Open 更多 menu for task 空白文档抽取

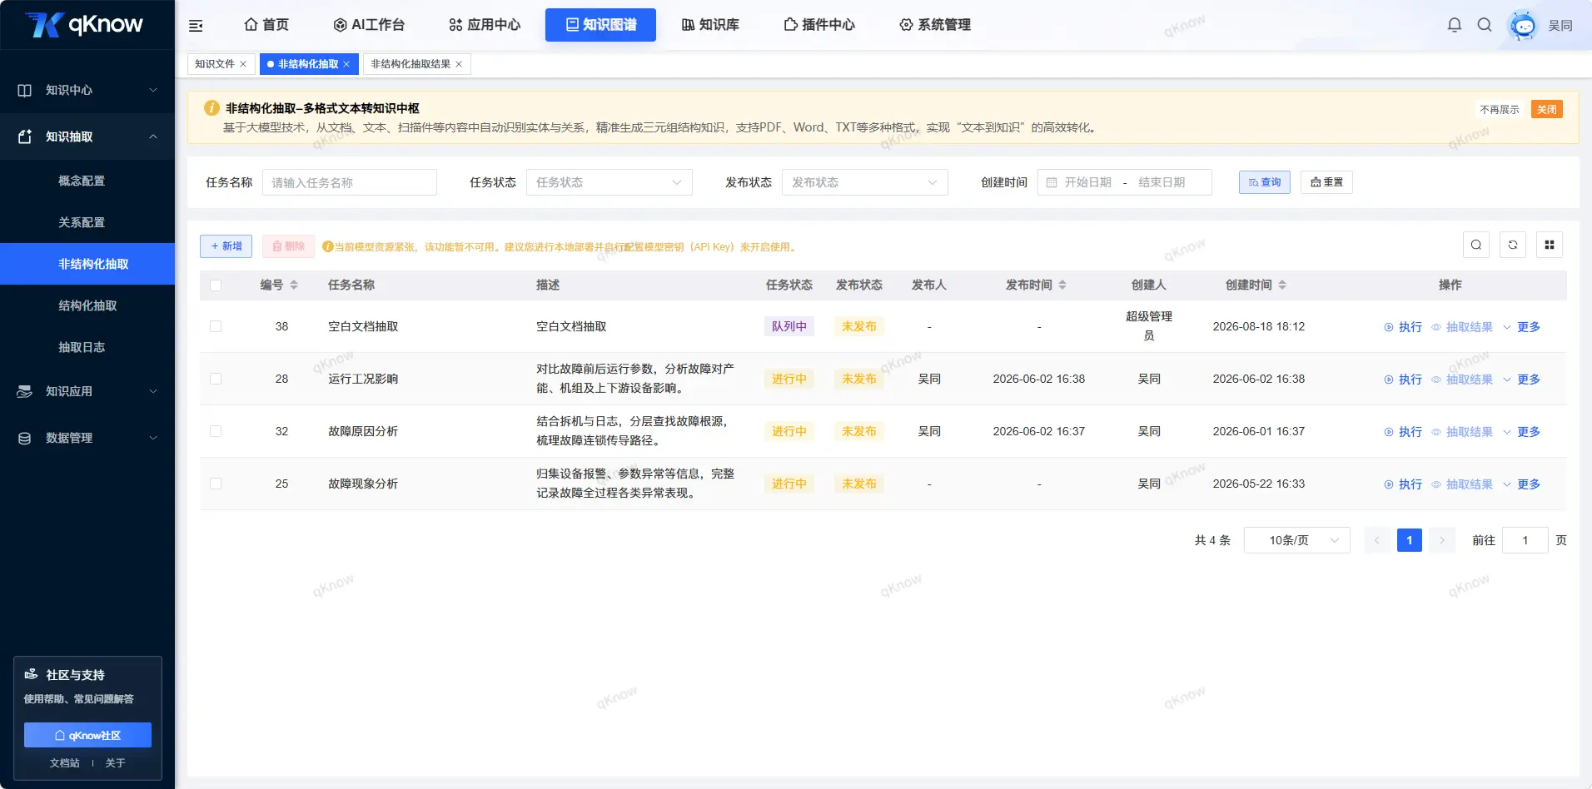tap(1521, 327)
